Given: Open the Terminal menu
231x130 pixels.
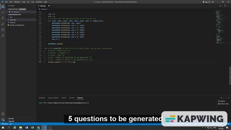Looking at the screenshot, I should pyautogui.click(x=39, y=2).
